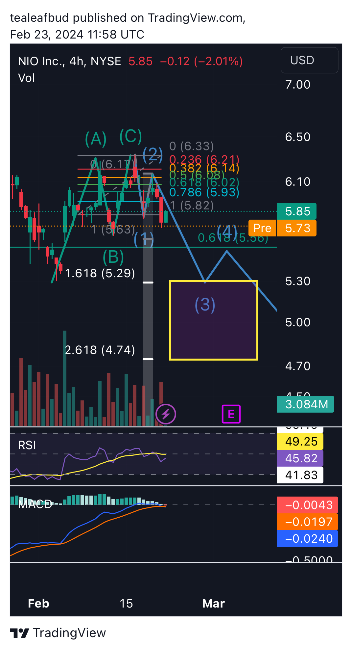
Task: Click the −0.0043 MACD histogram value
Action: coord(308,505)
